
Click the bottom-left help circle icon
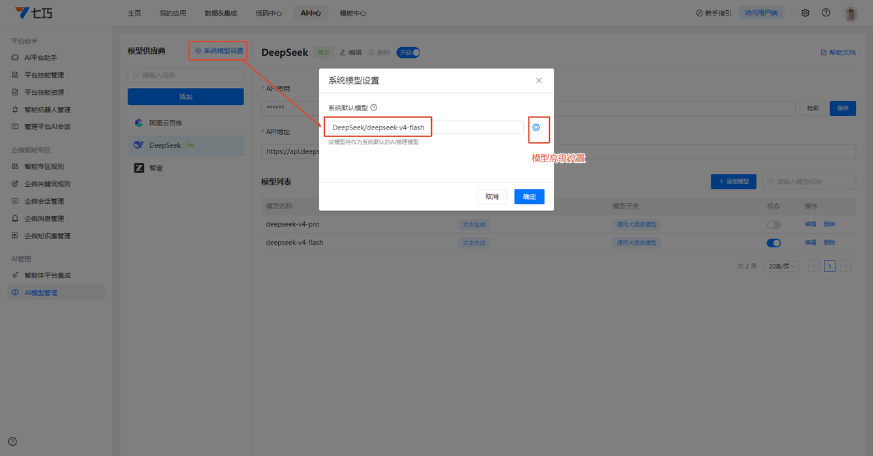(12, 442)
